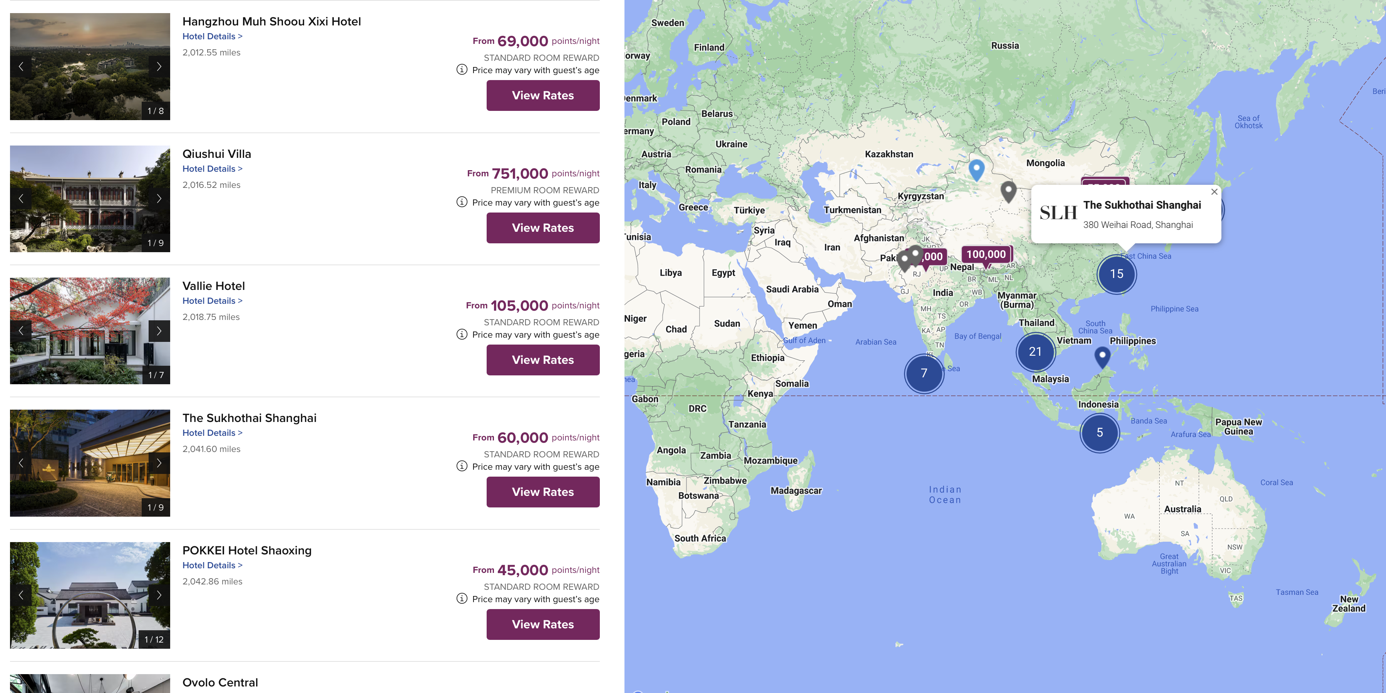This screenshot has height=693, width=1386.
Task: Open Hotel Details for The Sukhothai Shanghai
Action: click(212, 433)
